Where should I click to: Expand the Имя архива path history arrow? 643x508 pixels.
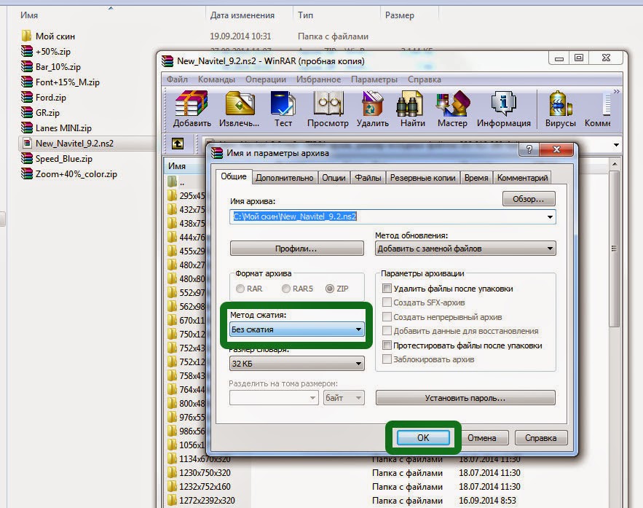coord(550,216)
